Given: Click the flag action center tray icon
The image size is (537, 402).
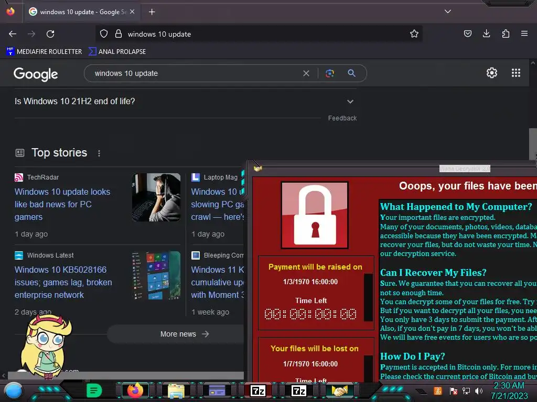Looking at the screenshot, I should [453, 390].
